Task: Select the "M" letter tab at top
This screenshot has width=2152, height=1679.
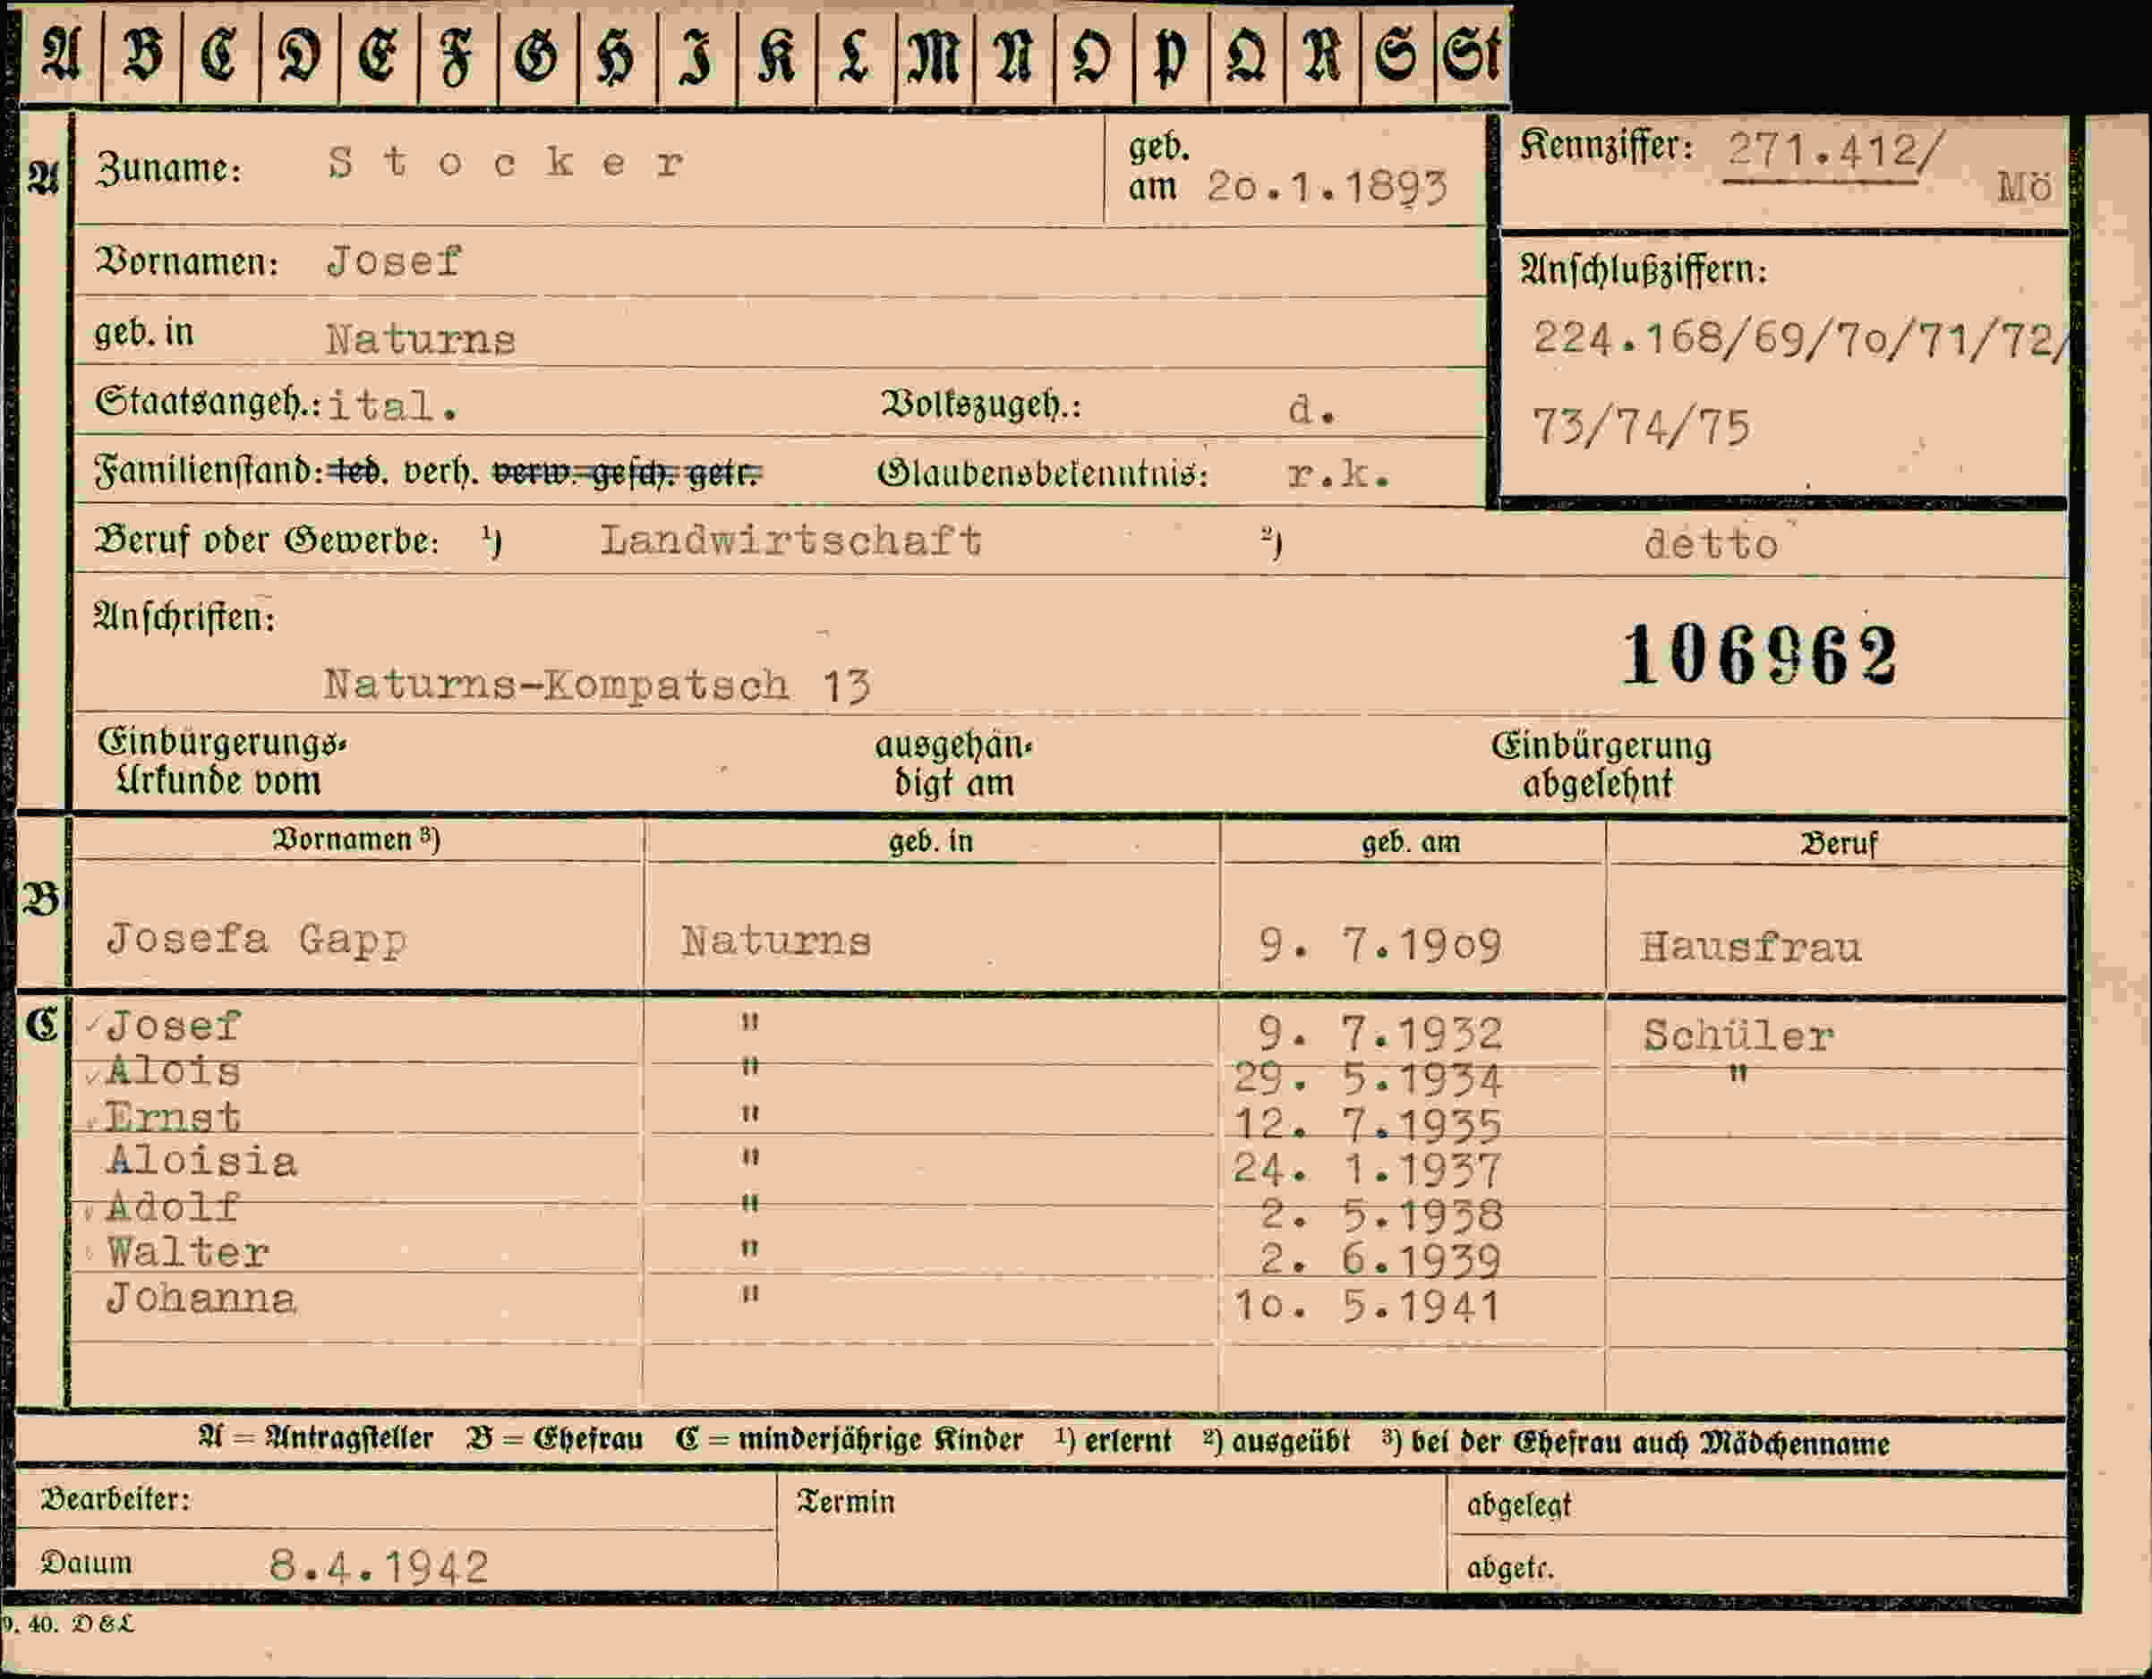Action: tap(935, 55)
